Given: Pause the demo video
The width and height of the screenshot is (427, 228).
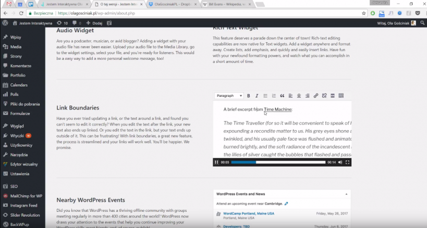Looking at the screenshot, I should pos(216,162).
